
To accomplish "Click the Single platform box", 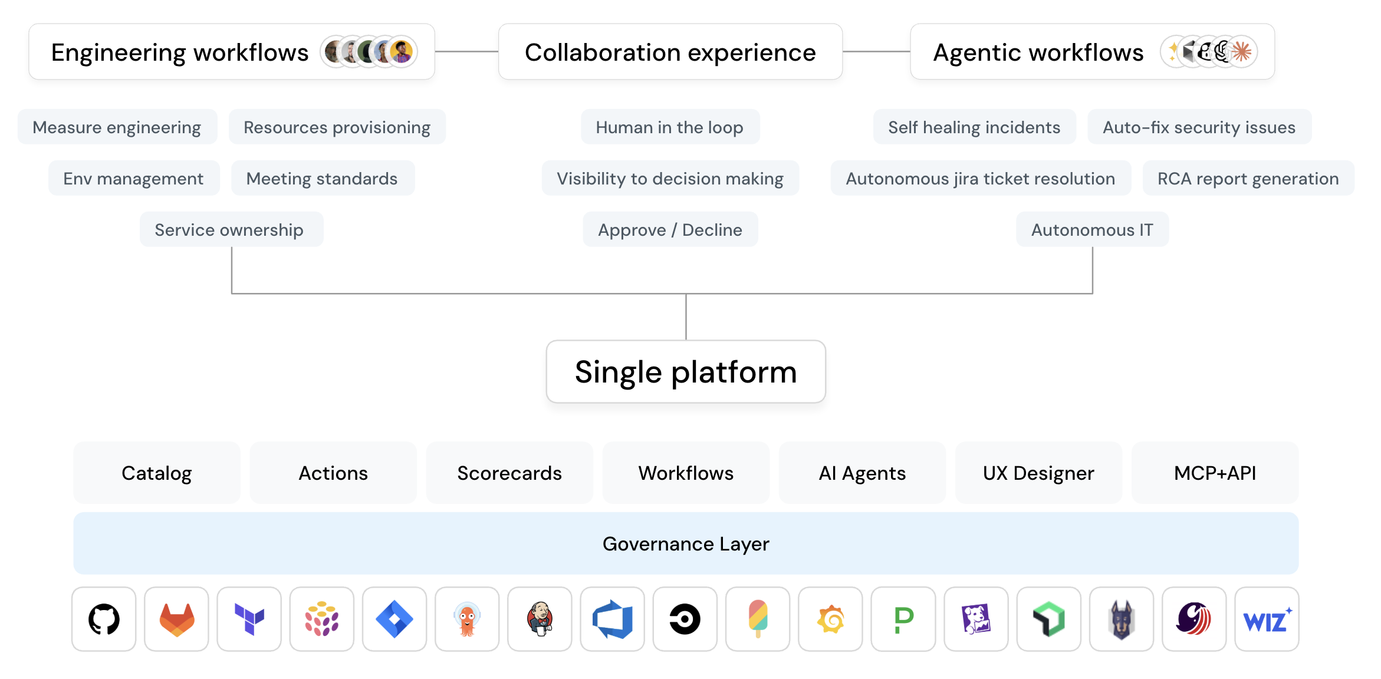I will pos(686,371).
